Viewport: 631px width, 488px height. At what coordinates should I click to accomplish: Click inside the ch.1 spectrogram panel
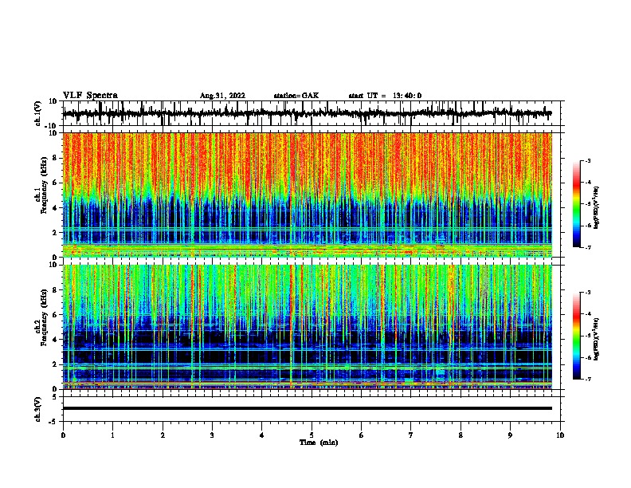pyautogui.click(x=307, y=195)
